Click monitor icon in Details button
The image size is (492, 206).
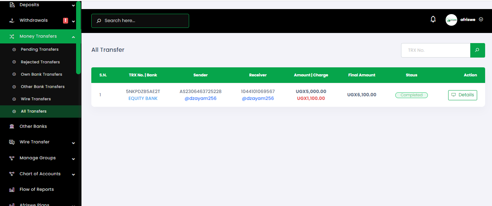pyautogui.click(x=454, y=95)
